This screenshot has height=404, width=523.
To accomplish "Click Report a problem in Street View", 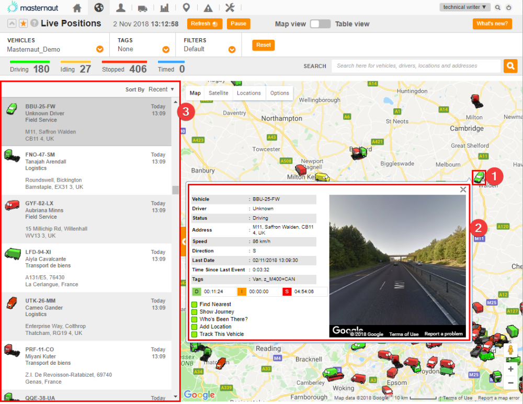I will 444,334.
